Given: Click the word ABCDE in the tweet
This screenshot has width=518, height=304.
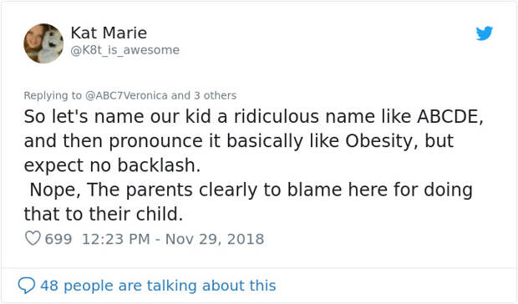Looking at the screenshot, I should click(449, 117).
